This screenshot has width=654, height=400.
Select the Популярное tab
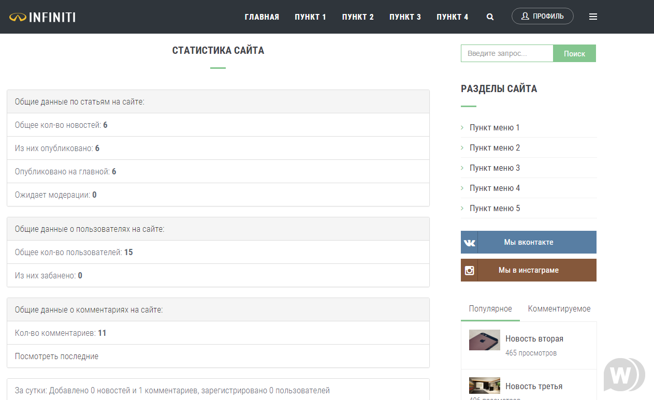pos(490,309)
